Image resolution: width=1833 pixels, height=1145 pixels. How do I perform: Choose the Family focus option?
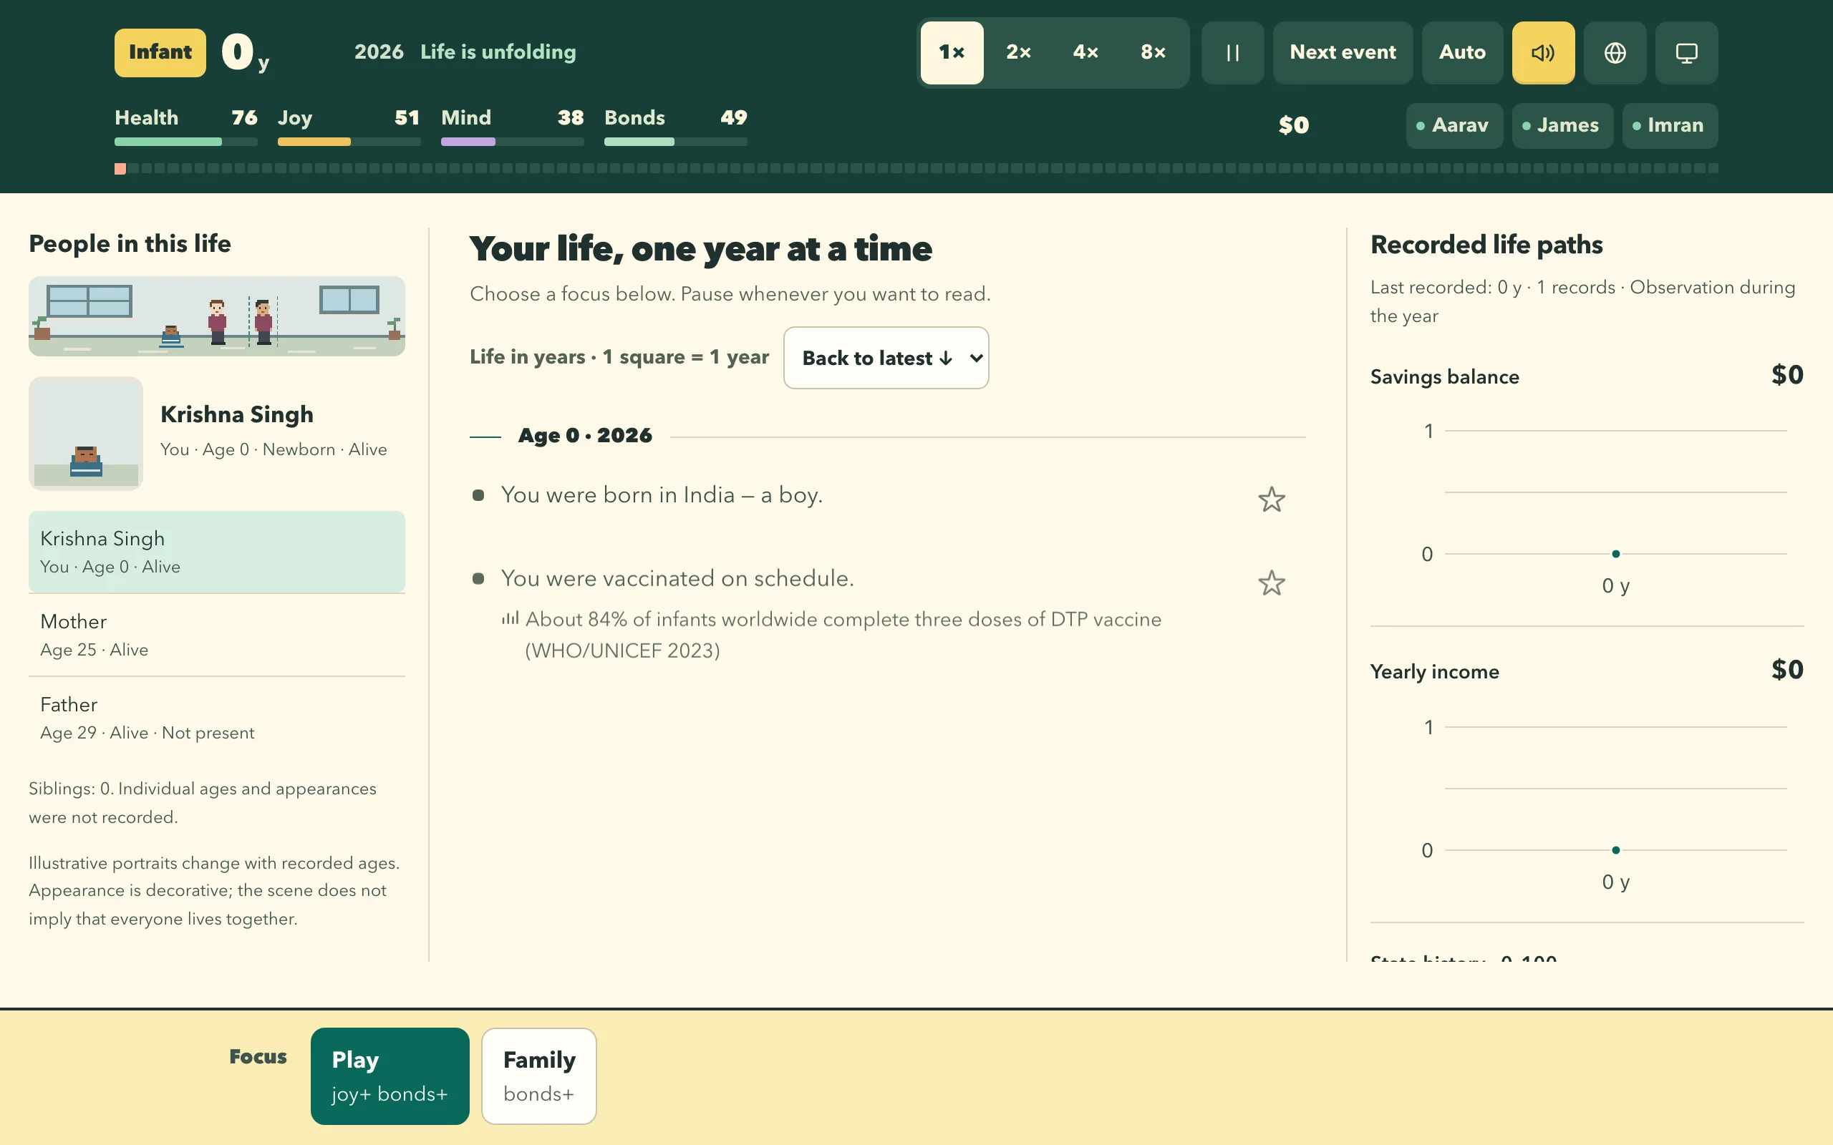pyautogui.click(x=538, y=1076)
